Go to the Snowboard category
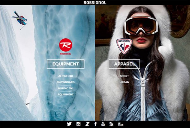 coord(66,82)
